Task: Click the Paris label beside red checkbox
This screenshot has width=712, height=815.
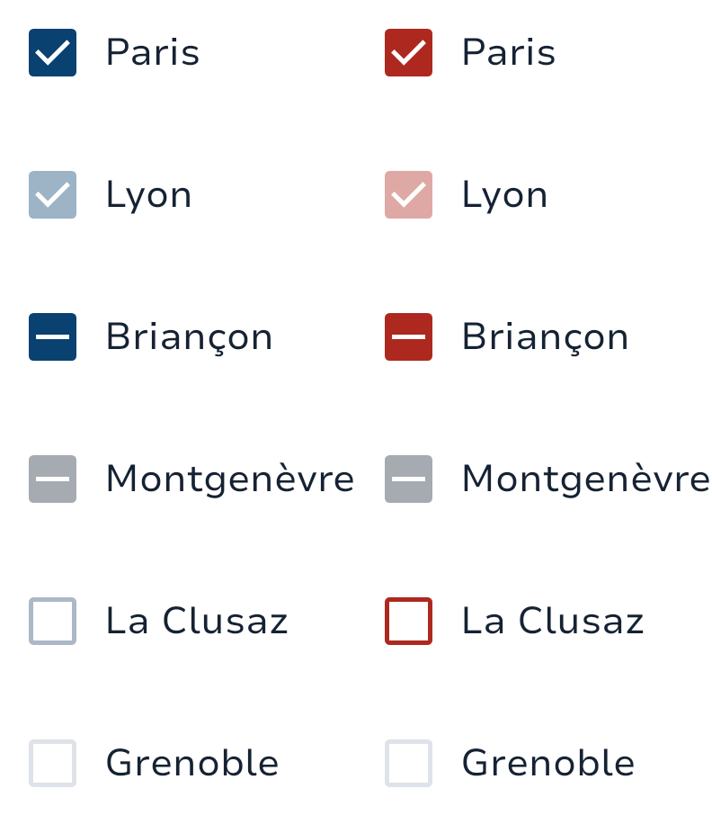Action: click(x=508, y=53)
